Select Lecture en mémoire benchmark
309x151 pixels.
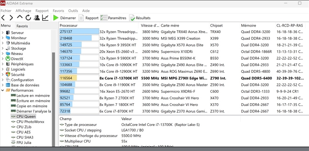[33, 96]
